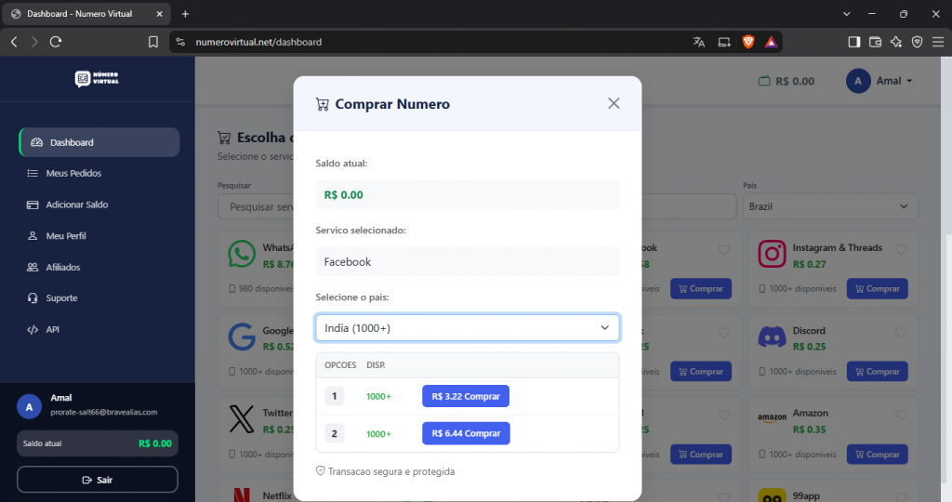This screenshot has width=952, height=502.
Task: Click the translate page icon
Action: [x=699, y=42]
